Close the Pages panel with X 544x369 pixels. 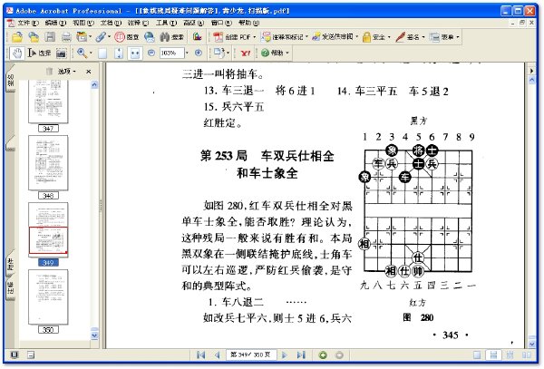89,72
